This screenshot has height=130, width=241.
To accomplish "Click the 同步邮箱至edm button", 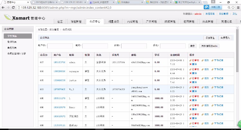I will 209,46.
